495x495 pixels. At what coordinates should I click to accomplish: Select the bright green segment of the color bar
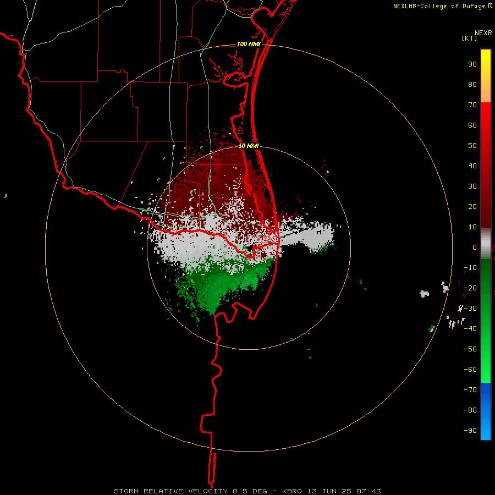tap(486, 321)
